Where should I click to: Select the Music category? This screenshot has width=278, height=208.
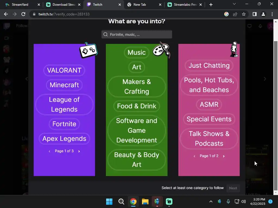(137, 52)
